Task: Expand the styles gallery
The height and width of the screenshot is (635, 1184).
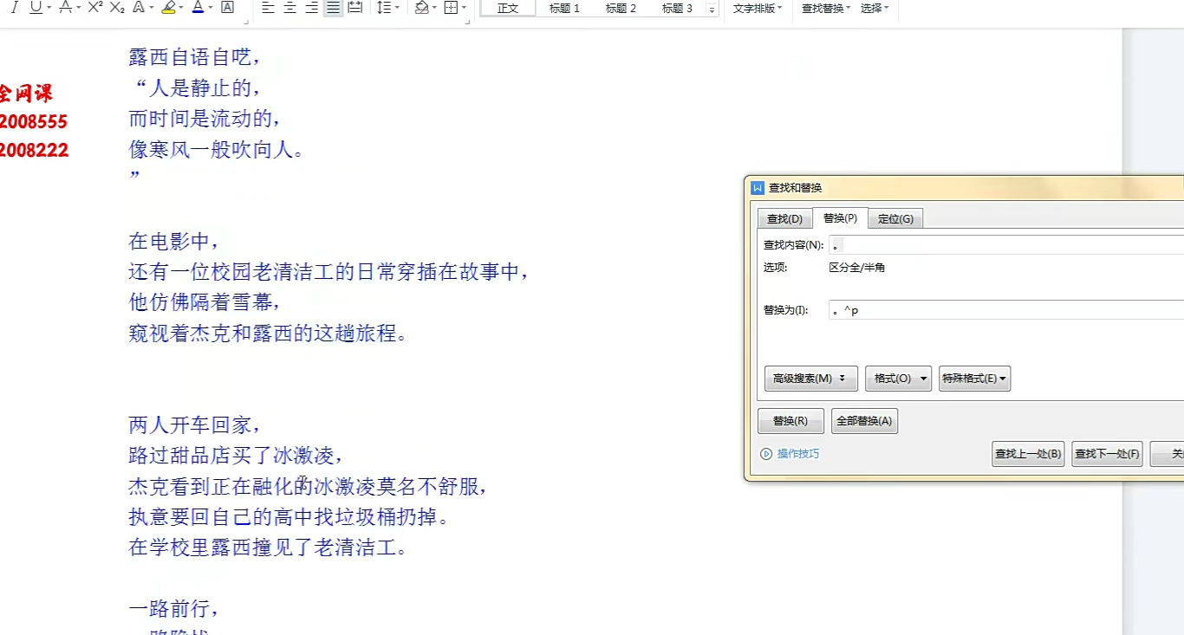Action: [712, 9]
